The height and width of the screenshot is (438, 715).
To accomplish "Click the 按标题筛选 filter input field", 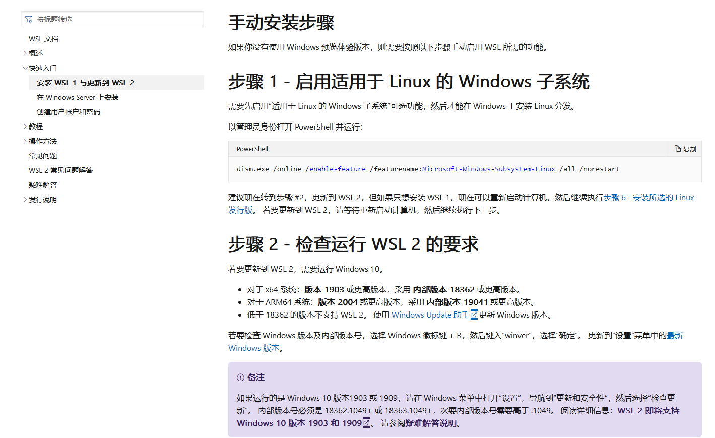I will (112, 19).
